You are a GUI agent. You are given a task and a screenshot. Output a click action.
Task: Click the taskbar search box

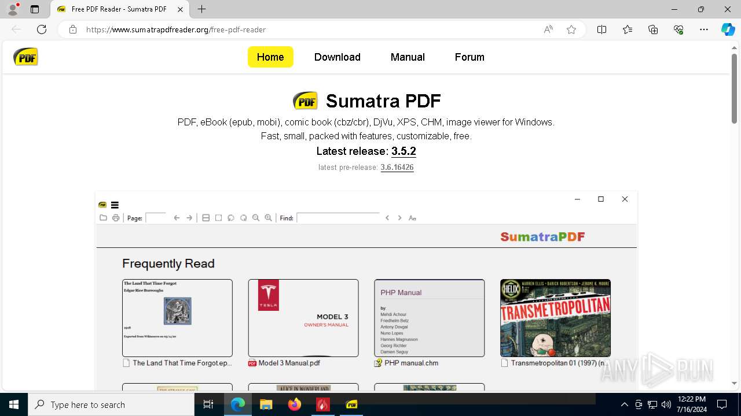(111, 404)
